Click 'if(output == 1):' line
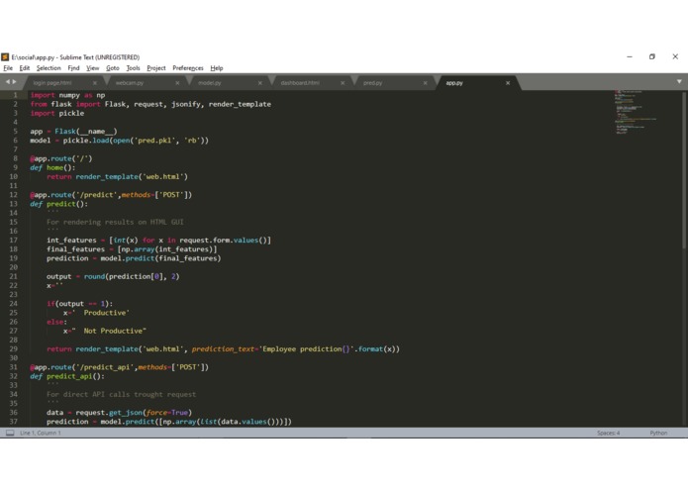This screenshot has width=688, height=489. [x=80, y=304]
